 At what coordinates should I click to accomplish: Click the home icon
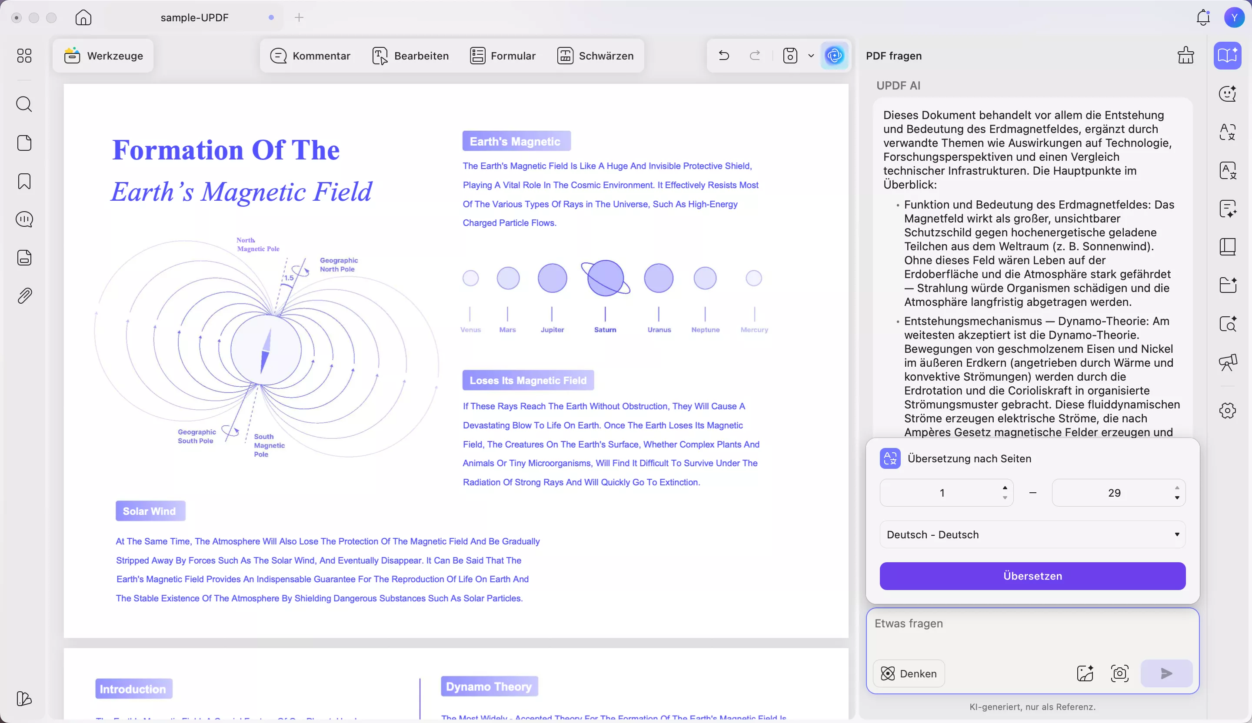click(83, 17)
